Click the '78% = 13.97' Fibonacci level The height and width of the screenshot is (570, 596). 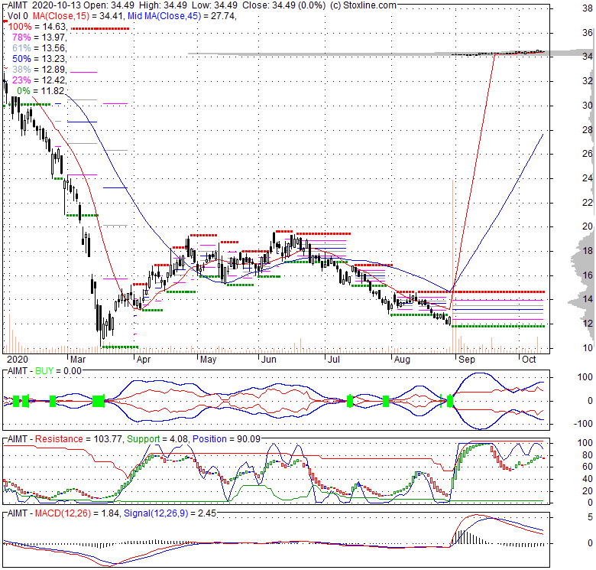pos(40,37)
